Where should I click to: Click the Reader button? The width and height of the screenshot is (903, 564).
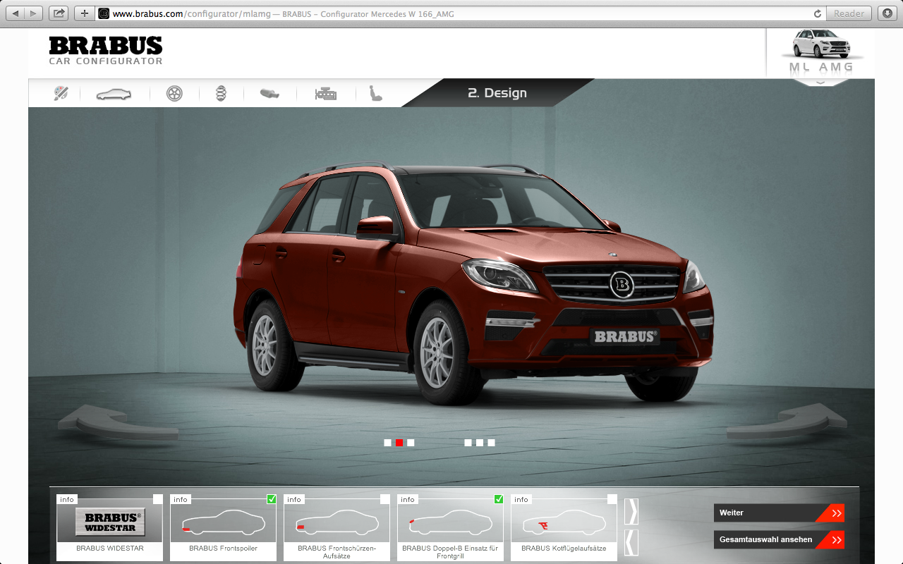849,13
